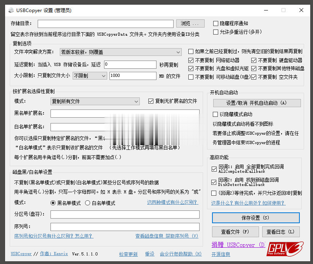The height and width of the screenshot is (264, 313).
Task: Click the GPL3 Free Software logo
Action: (285, 248)
